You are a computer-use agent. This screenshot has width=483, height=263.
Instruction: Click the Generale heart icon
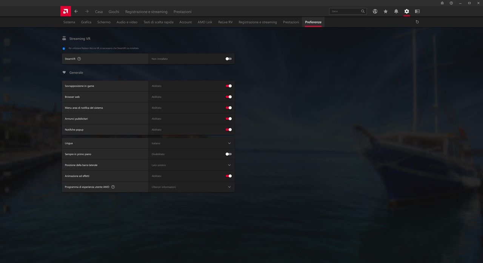[64, 72]
